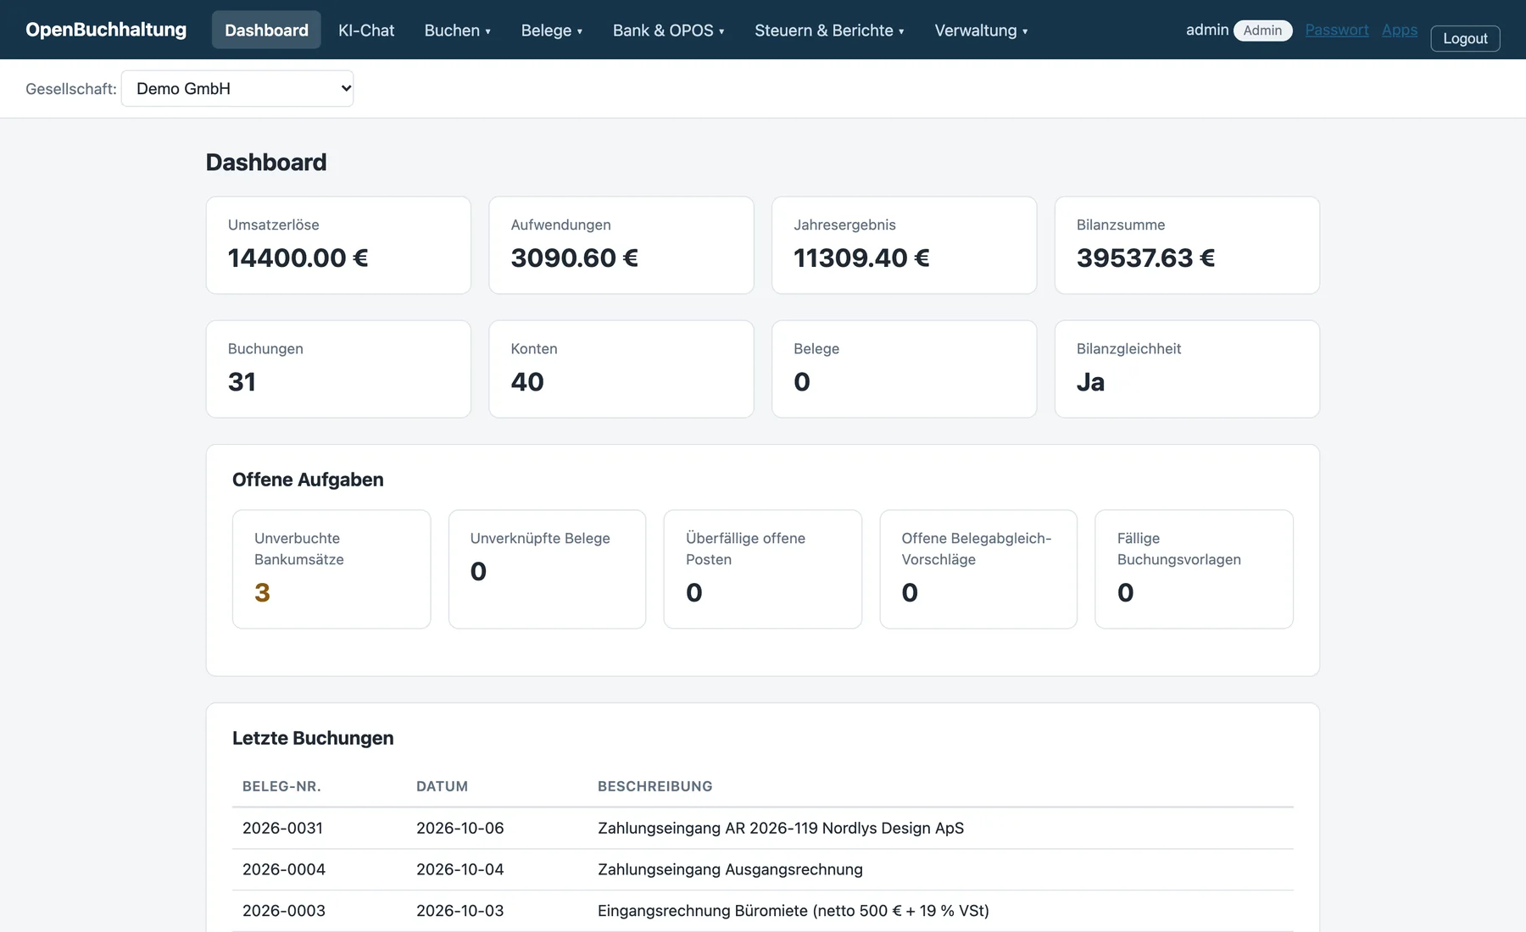The width and height of the screenshot is (1526, 932).
Task: Click the BELEG-NR. column header
Action: tap(281, 786)
